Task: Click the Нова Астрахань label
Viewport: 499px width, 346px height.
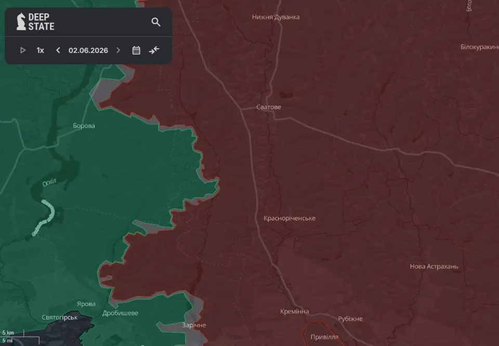Action: point(434,267)
